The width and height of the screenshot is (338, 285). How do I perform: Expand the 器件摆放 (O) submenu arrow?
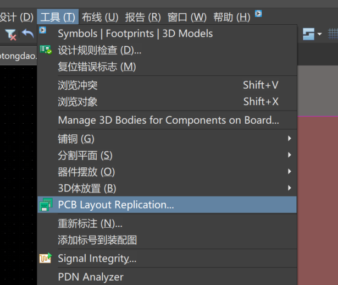click(289, 172)
